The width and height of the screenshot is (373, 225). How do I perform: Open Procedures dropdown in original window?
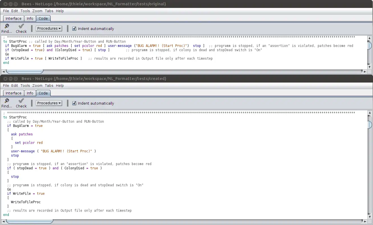[49, 28]
